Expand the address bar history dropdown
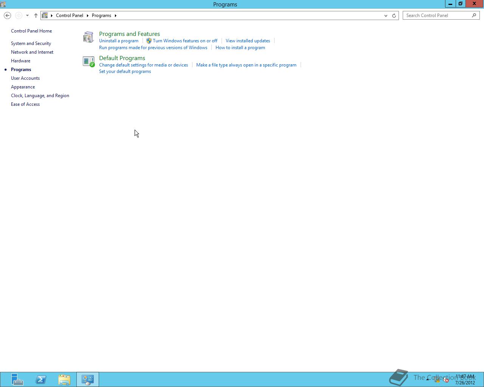Viewport: 484px width, 387px height. coord(386,15)
